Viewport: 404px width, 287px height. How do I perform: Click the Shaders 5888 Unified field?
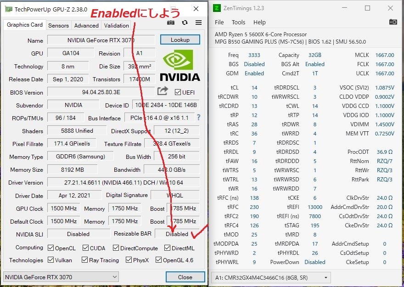pyautogui.click(x=77, y=130)
